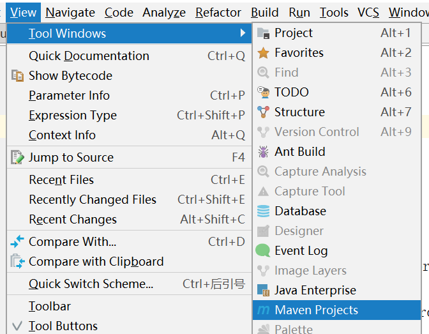Click the Java Enterprise icon
The height and width of the screenshot is (334, 429).
coord(263,291)
